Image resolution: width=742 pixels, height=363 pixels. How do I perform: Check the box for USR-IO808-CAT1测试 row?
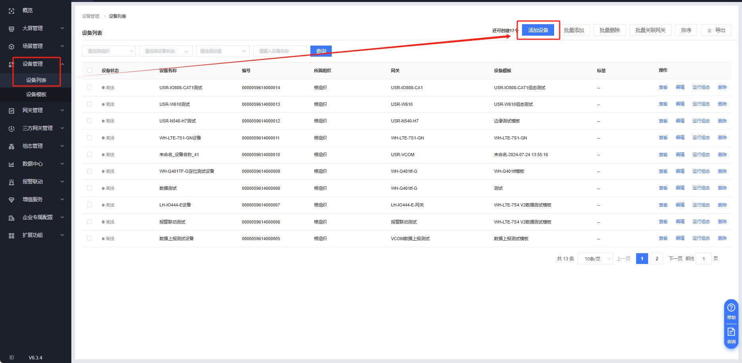click(90, 87)
